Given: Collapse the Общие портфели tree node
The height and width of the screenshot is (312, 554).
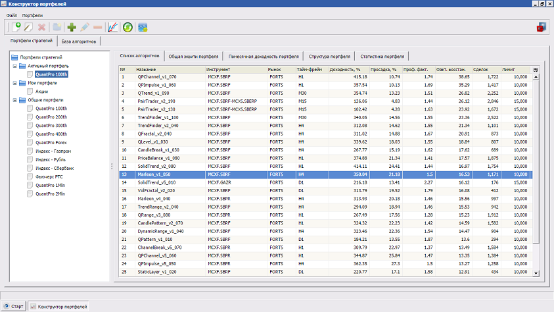Looking at the screenshot, I should tap(14, 100).
